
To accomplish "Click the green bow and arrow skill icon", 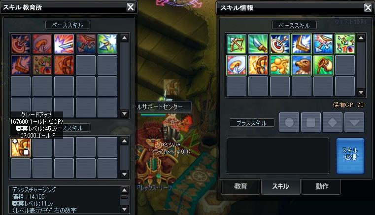I will click(237, 44).
